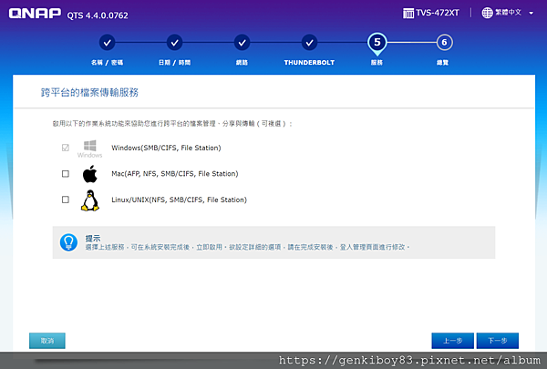Click the 下一步 next button
Image resolution: width=547 pixels, height=369 pixels.
tap(498, 341)
